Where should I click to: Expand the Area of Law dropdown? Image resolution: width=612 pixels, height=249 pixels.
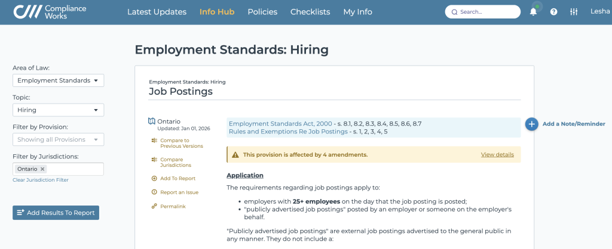click(x=58, y=80)
